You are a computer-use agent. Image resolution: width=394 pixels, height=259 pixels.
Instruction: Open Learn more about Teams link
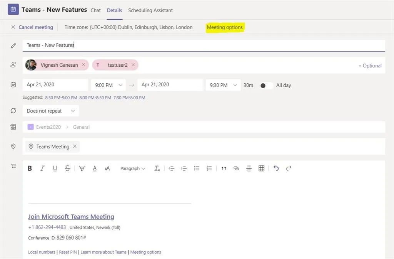pos(104,252)
